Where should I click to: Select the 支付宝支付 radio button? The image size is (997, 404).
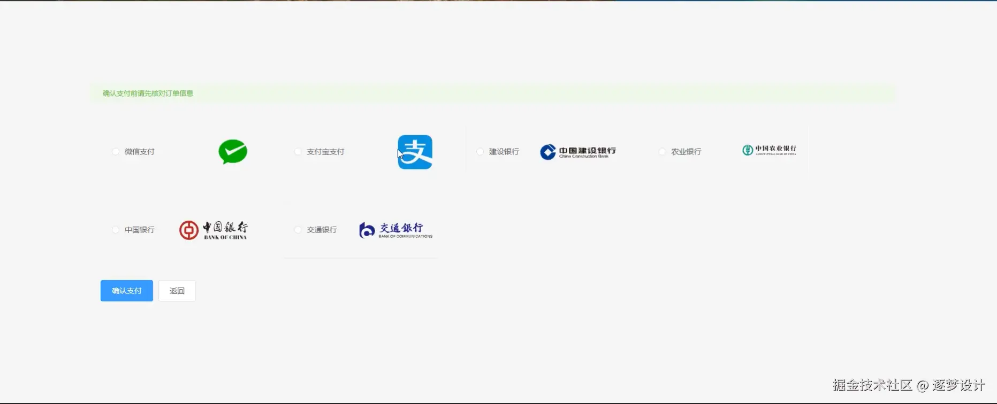298,152
